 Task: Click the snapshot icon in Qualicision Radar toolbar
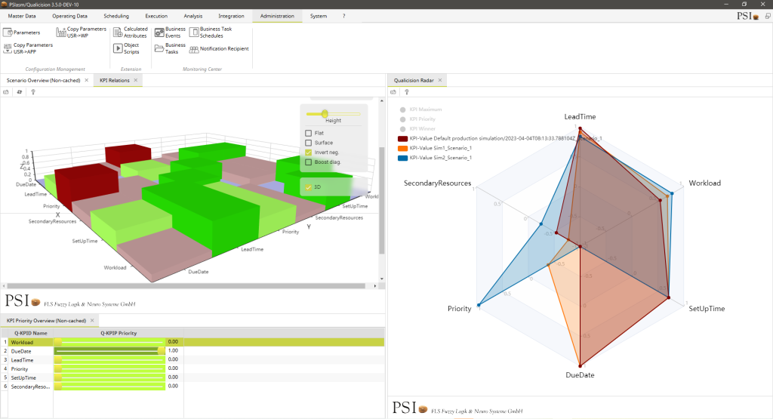pos(393,92)
